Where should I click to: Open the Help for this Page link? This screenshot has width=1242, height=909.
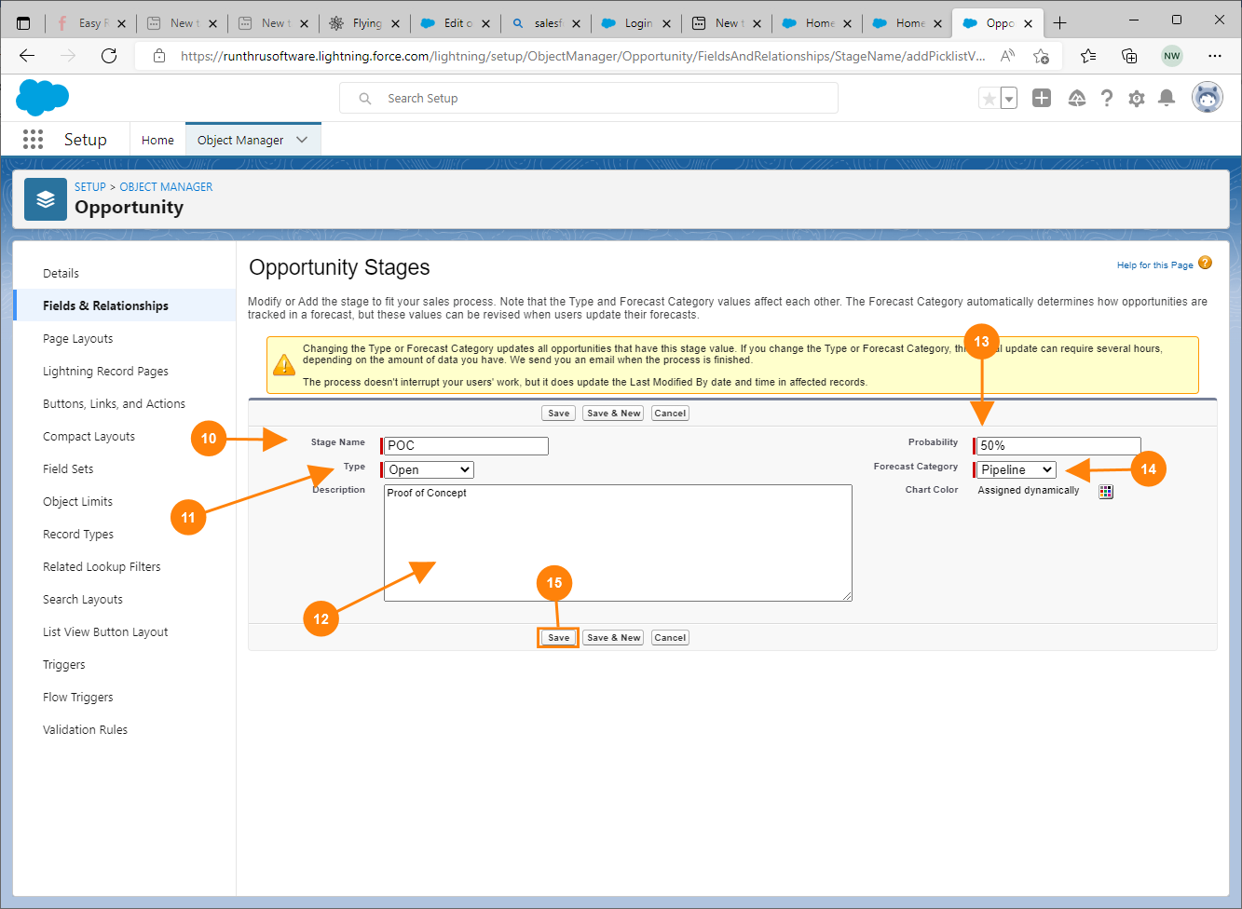1154,265
